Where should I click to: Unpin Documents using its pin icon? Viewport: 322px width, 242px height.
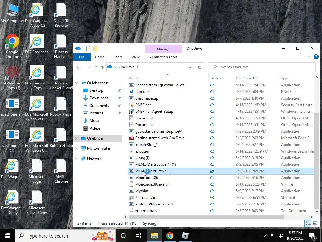(x=119, y=106)
